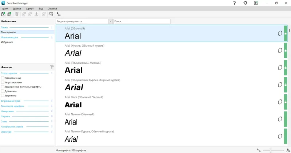Open settings with the gear icon

pos(245,3)
